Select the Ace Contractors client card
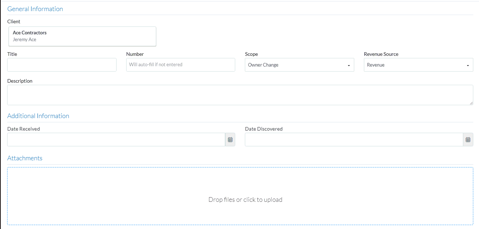The height and width of the screenshot is (229, 479). pyautogui.click(x=82, y=36)
